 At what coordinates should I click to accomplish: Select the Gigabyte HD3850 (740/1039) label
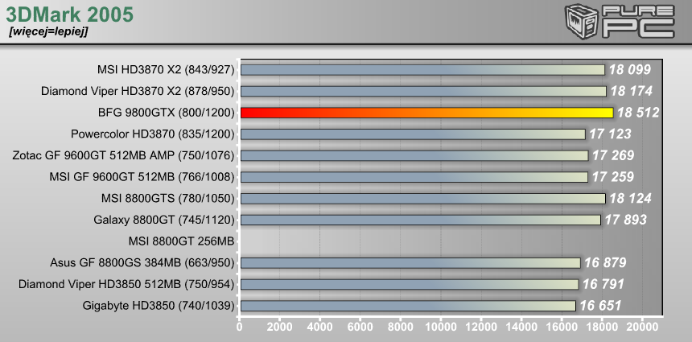tap(159, 305)
